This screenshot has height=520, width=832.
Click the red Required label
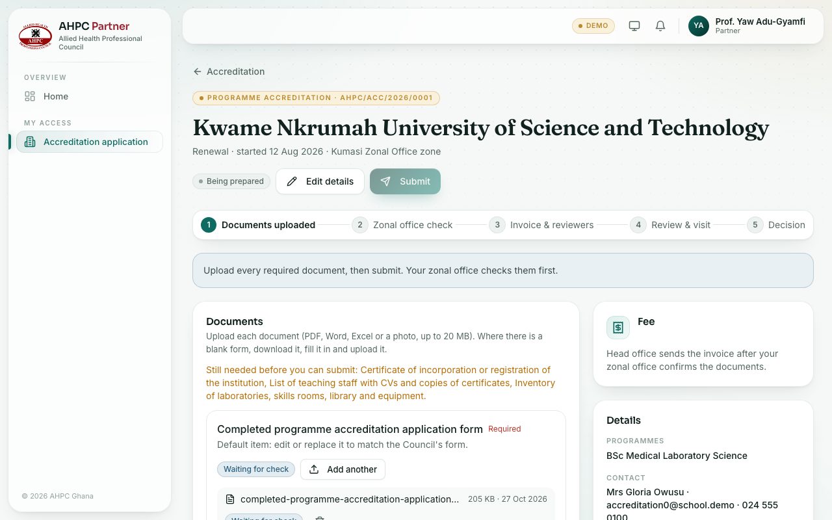(x=504, y=429)
